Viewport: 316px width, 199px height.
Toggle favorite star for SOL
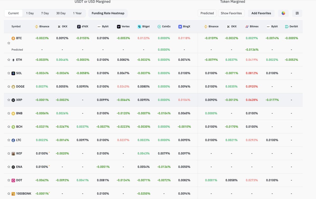[9, 73]
